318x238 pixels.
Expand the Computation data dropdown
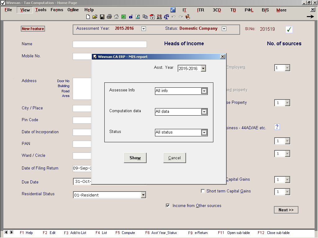[204, 112]
